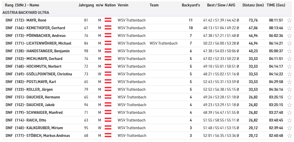Click the Verein column header
This screenshot has width=294, height=142.
[123, 5]
